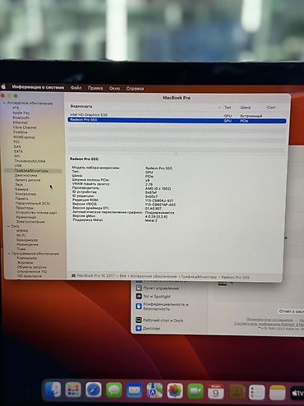This screenshot has width=304, height=406.
Task: Open FaceTime in the Dock
Action: pyautogui.click(x=196, y=391)
